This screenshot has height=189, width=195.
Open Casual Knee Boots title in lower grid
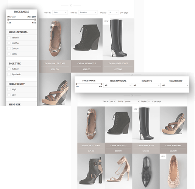coord(146,146)
